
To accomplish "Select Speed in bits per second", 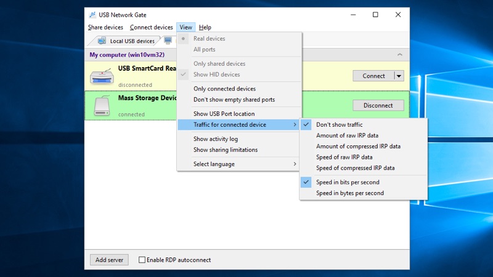I will coord(364,182).
